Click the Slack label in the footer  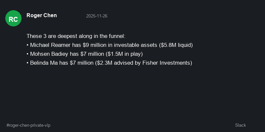click(240, 125)
